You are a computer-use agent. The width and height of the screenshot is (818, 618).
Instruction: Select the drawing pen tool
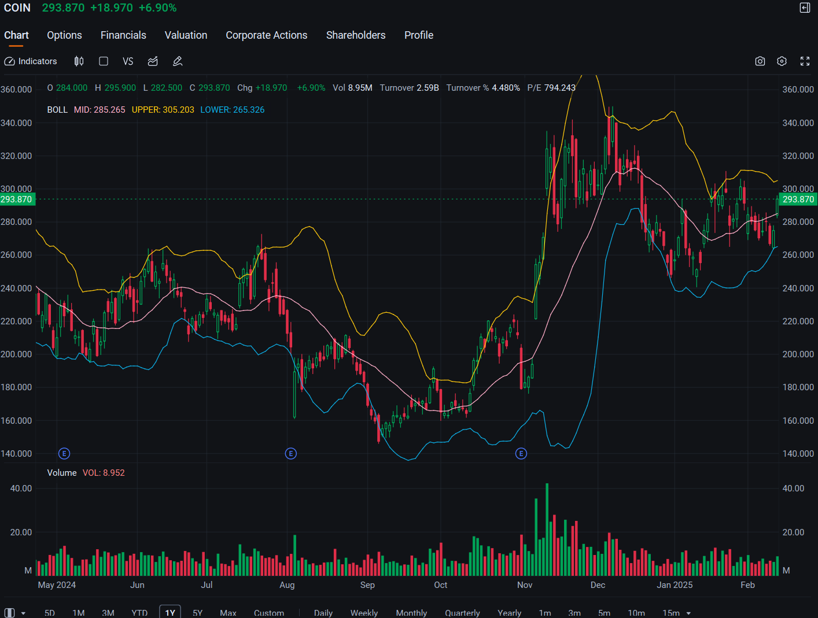(178, 61)
